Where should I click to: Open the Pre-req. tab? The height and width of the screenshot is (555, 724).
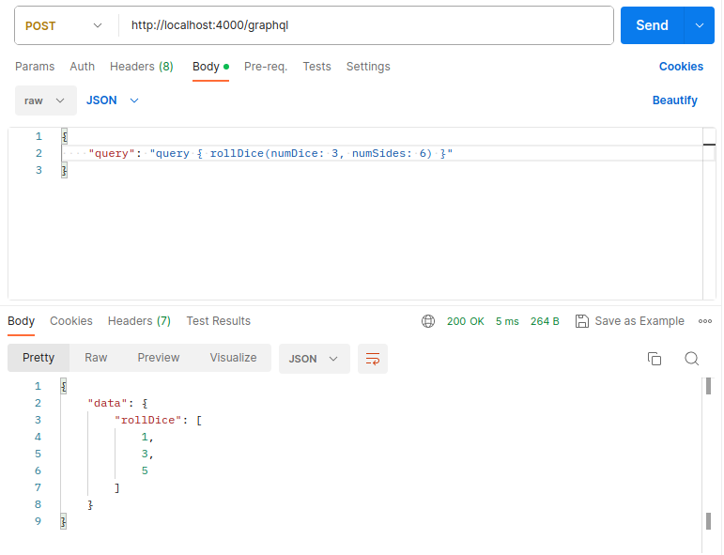click(x=266, y=67)
